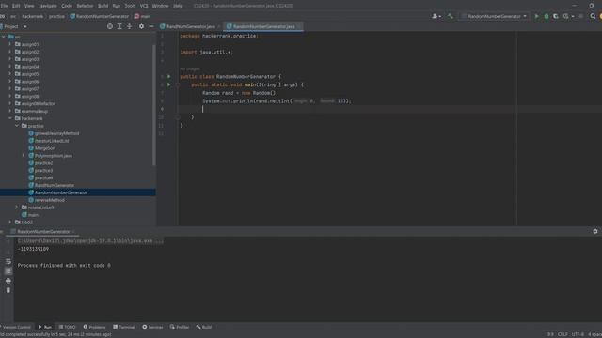Viewport: 602px width, 338px height.
Task: Open the Build menu
Action: (x=103, y=6)
